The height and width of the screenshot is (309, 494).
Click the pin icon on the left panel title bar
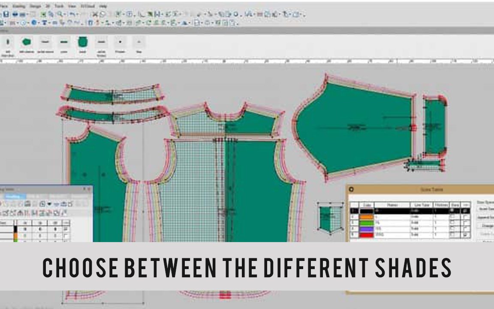click(84, 189)
